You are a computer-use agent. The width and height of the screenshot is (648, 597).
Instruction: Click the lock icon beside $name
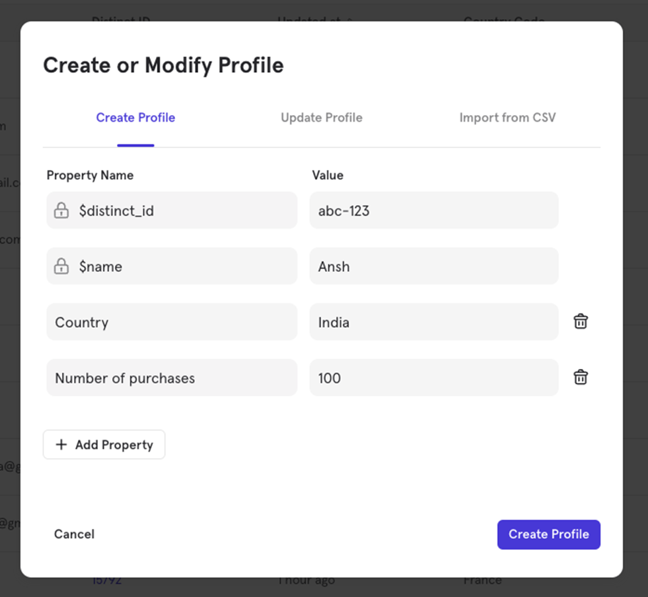(x=61, y=266)
